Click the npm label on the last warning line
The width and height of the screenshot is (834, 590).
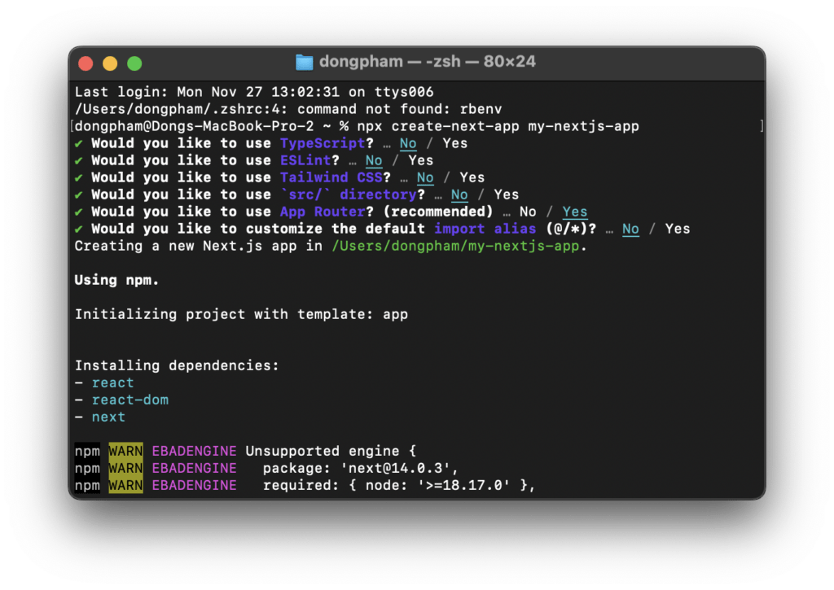pos(86,485)
